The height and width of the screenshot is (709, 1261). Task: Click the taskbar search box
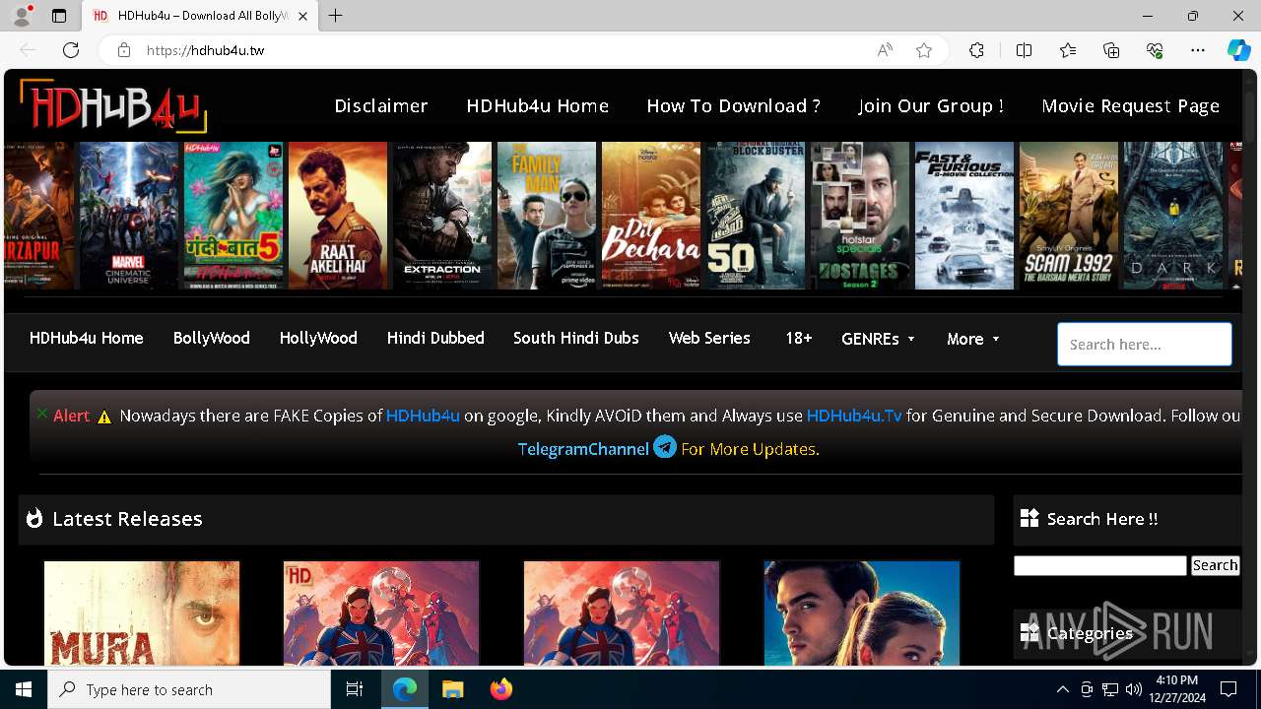point(189,689)
